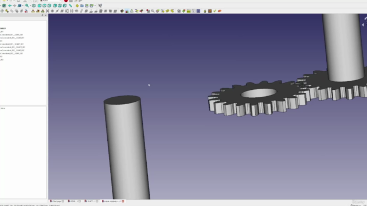This screenshot has width=367, height=206.
Task: Select the first Coincident_001__SHAFT_001 tree row
Action: pos(12,44)
